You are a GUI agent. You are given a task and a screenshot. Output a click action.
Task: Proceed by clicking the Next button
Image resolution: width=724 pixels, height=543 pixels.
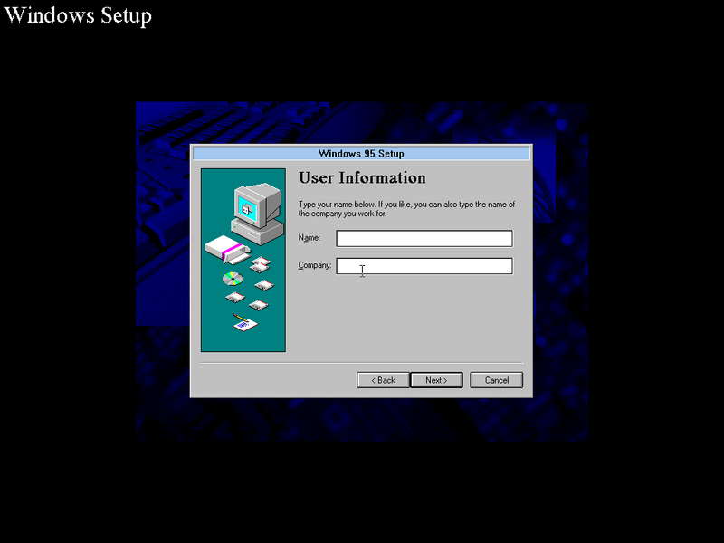pyautogui.click(x=436, y=380)
